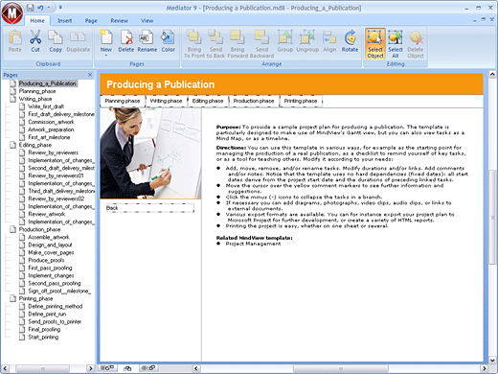498x374 pixels.
Task: Select Producing_a_Publication in Pages tree
Action: (48, 83)
